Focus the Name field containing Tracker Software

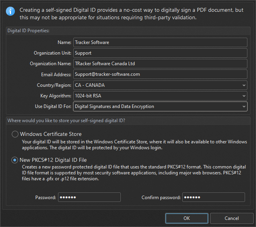[x=160, y=42]
